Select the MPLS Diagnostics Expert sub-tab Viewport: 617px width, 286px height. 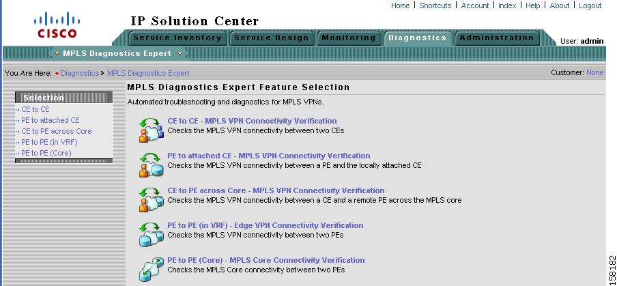(x=117, y=53)
